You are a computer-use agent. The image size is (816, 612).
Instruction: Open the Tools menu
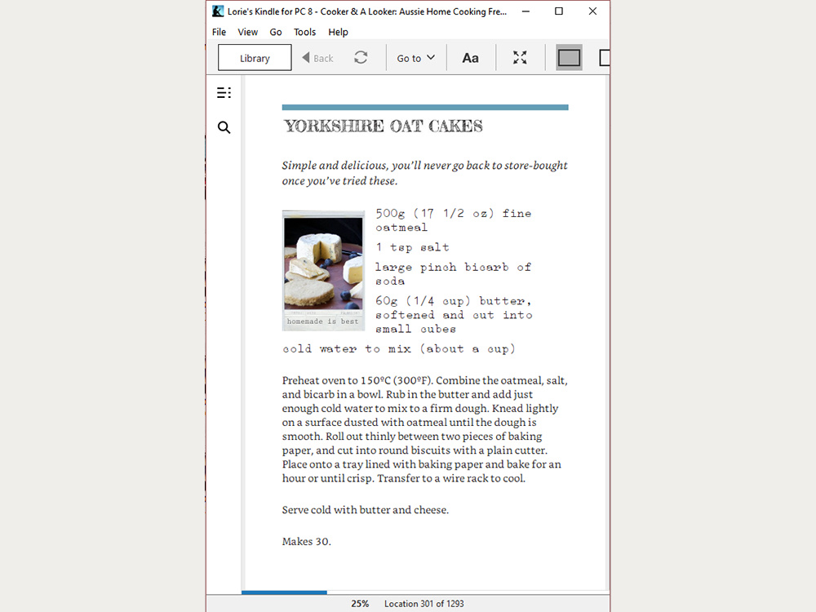304,32
